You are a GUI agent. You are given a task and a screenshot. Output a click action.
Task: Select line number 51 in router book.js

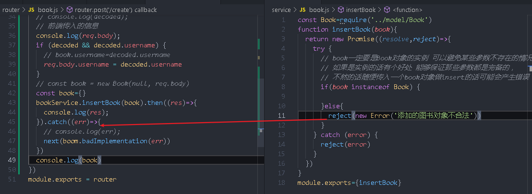[x=12, y=179]
